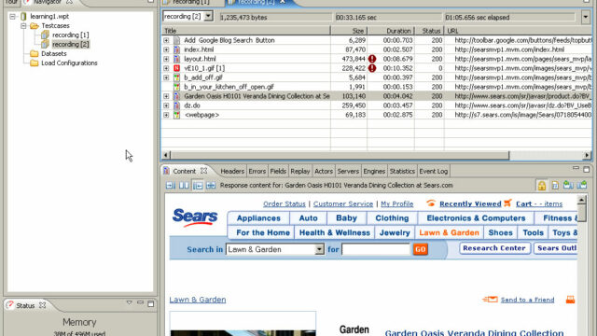Click scroll-up arrow of web content scrollbar
This screenshot has width=597, height=336.
(x=581, y=200)
